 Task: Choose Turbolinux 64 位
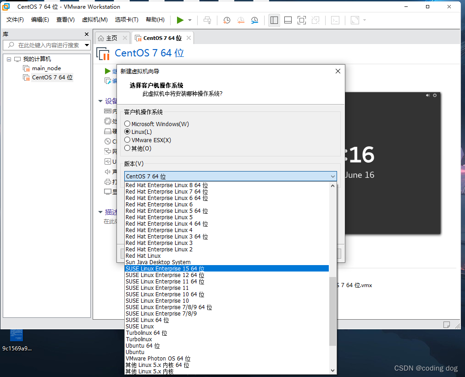(227, 333)
